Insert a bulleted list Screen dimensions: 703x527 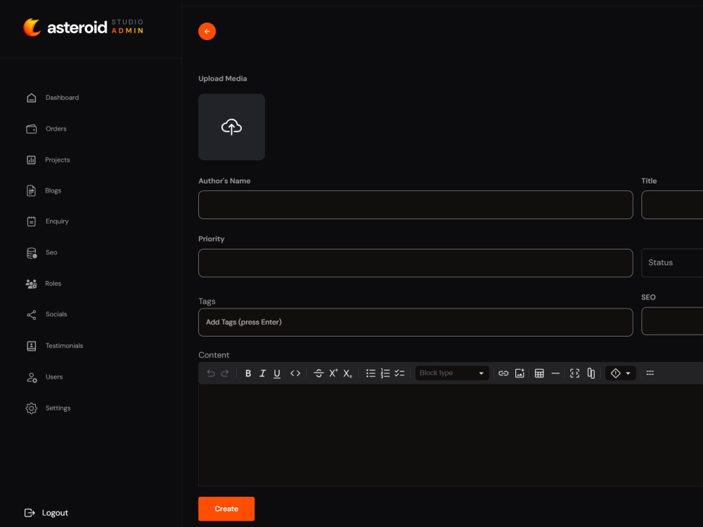[x=370, y=373]
